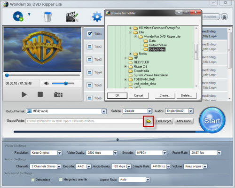
Task: Open the Audio language dropdown
Action: (191, 111)
